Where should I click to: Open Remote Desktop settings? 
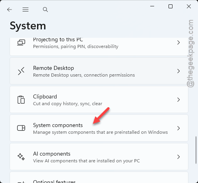click(x=99, y=71)
